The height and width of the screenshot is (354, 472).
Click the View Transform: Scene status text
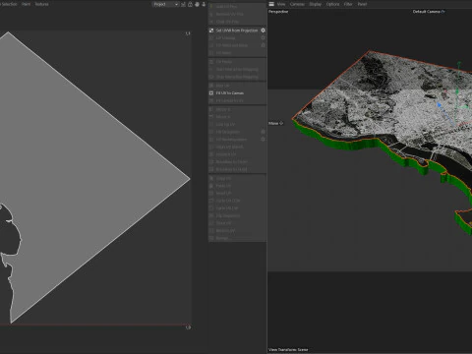point(288,350)
